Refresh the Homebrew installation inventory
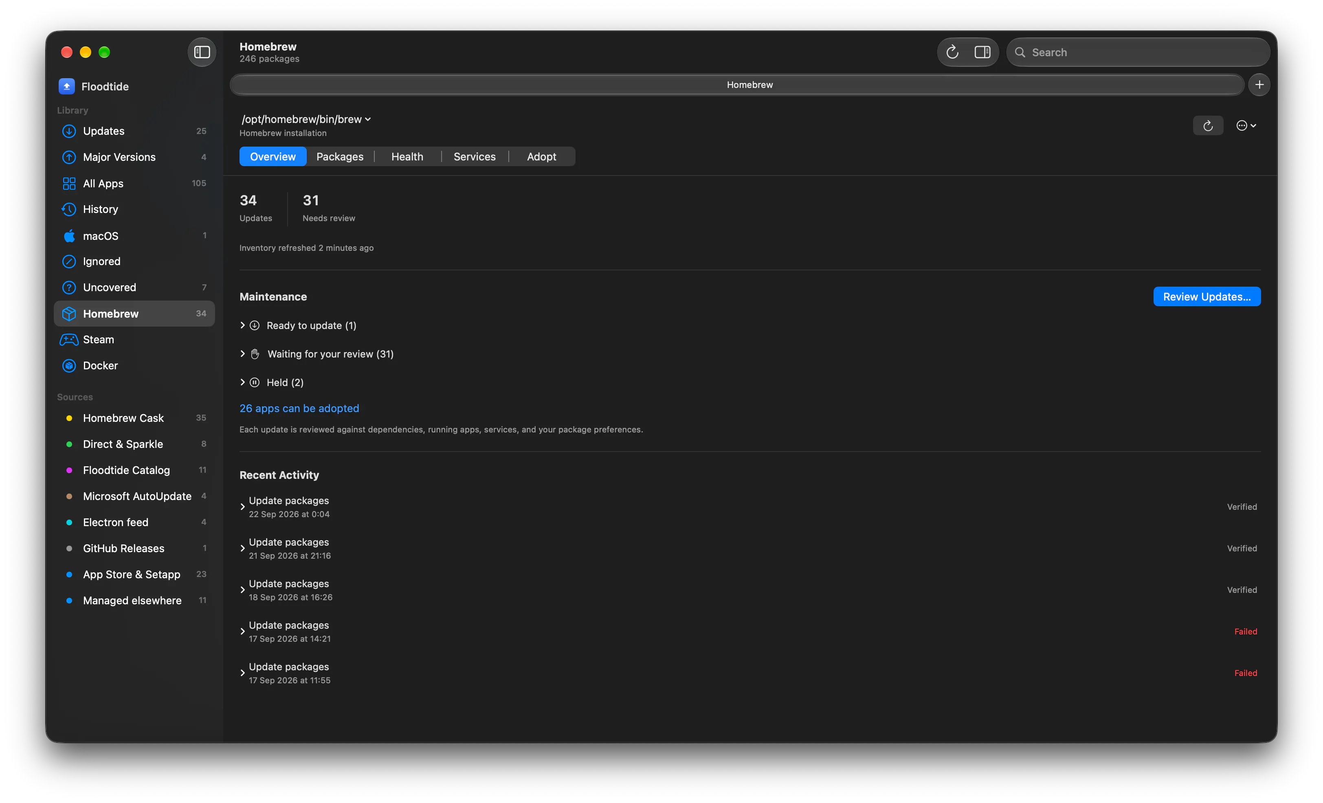1323x803 pixels. point(1208,125)
